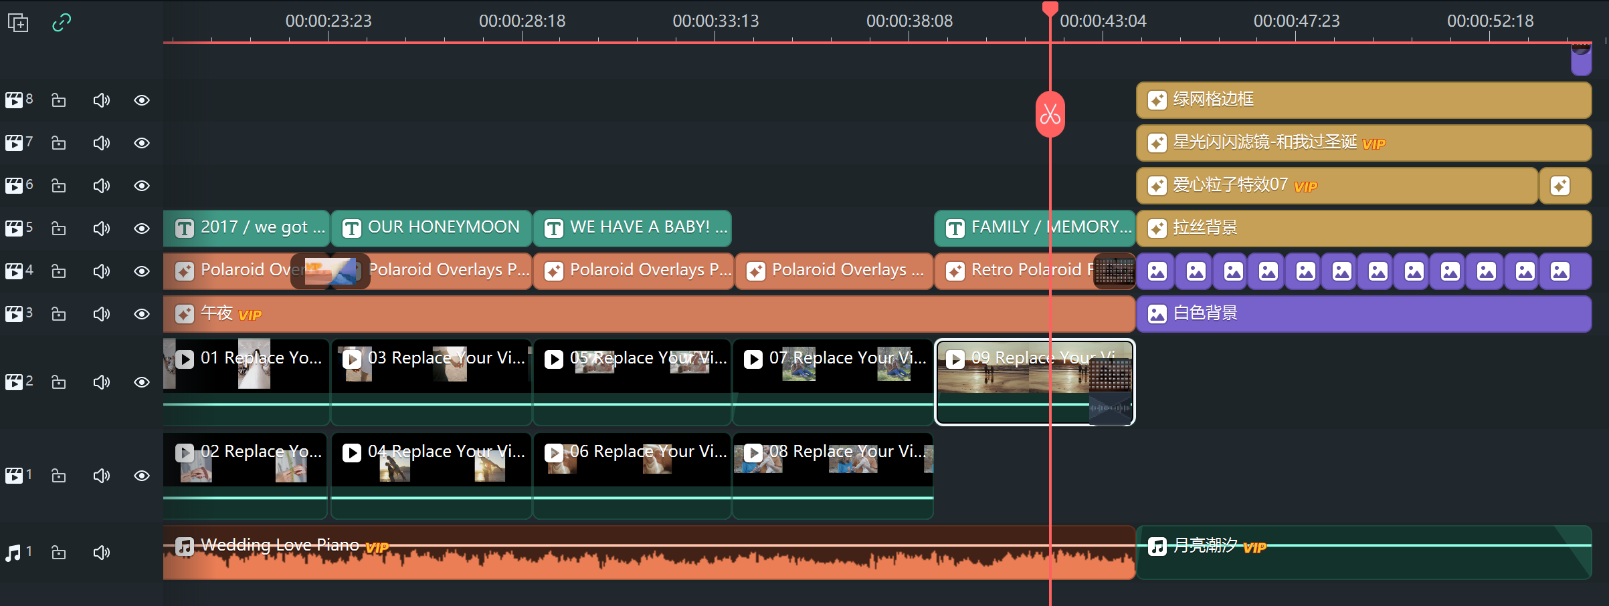1609x606 pixels.
Task: Mute audio track 1
Action: coord(102,553)
